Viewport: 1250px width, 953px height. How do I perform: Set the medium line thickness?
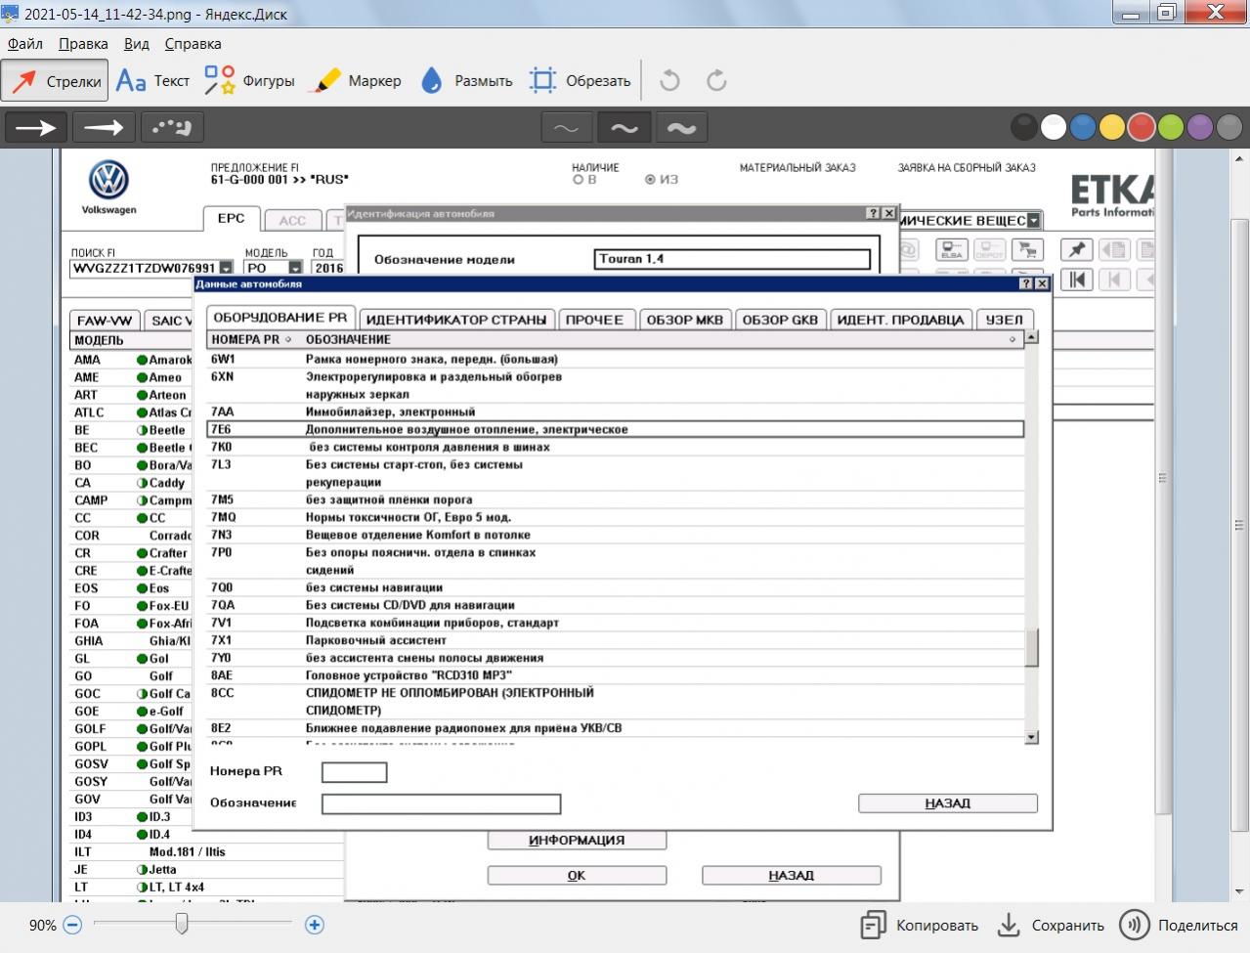[x=625, y=128]
